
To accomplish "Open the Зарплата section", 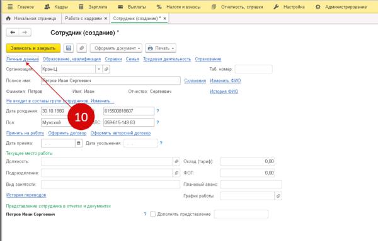I will tap(93, 7).
